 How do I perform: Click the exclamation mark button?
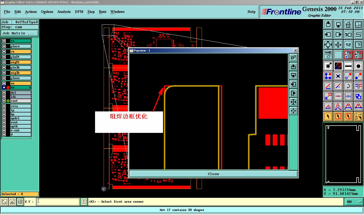84,202
